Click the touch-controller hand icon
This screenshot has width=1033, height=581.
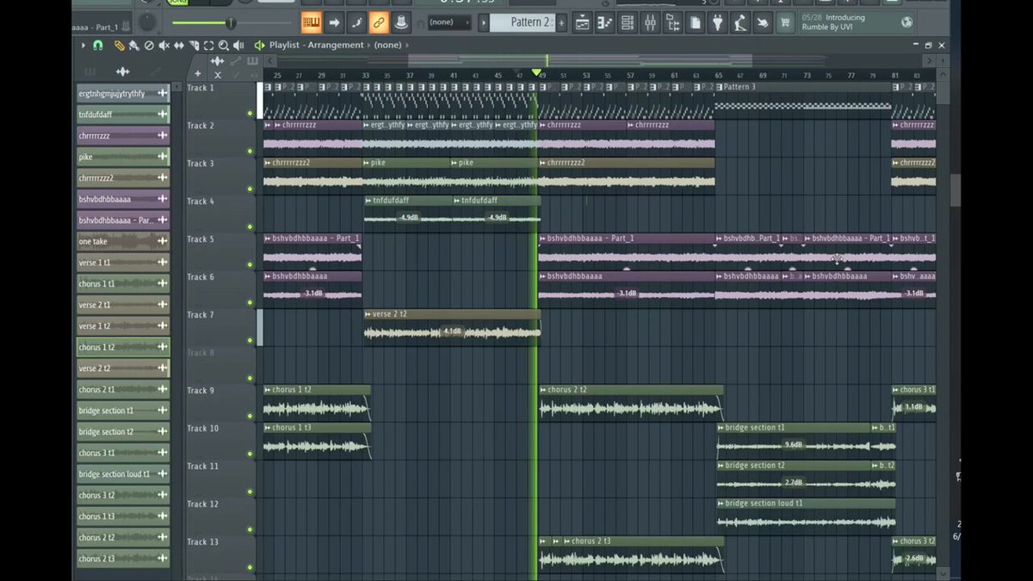[762, 22]
